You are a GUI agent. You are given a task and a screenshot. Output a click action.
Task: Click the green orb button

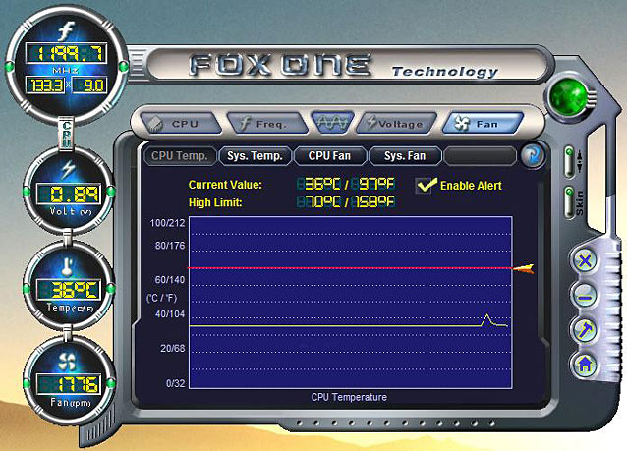tap(568, 96)
